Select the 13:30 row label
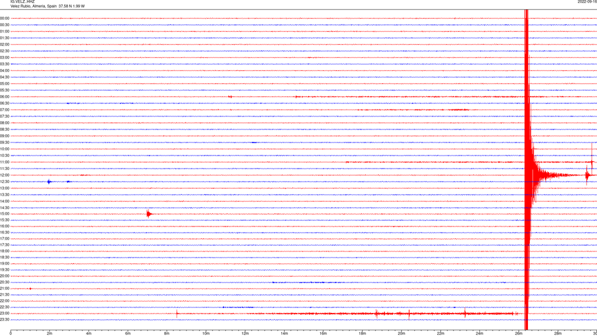 [4, 195]
